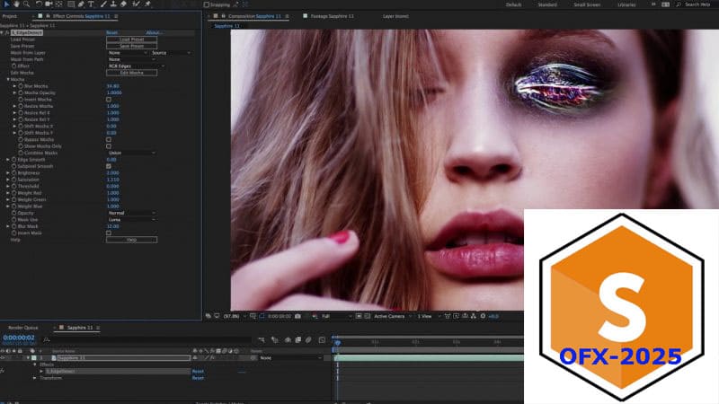The width and height of the screenshot is (719, 404).
Task: Click the Blur Mask value 12.00
Action: pyautogui.click(x=113, y=226)
